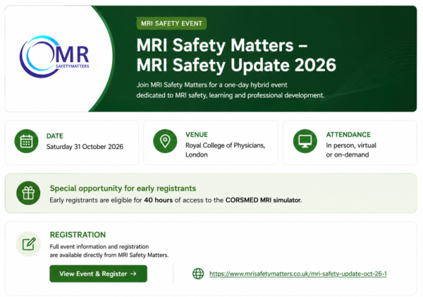Click the globe icon next to URL
The width and height of the screenshot is (423, 297).
point(198,274)
